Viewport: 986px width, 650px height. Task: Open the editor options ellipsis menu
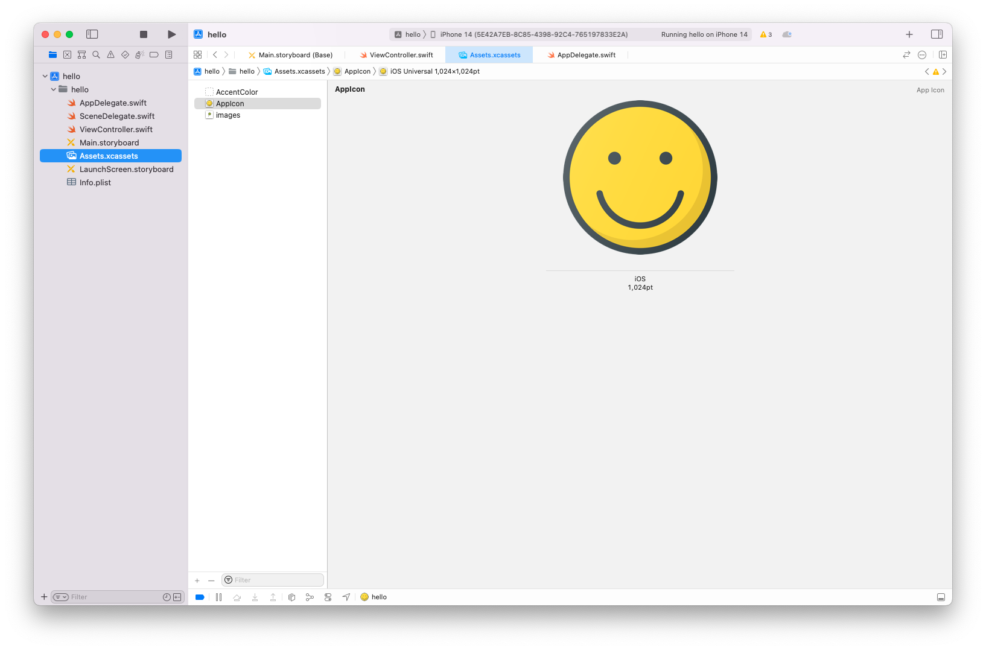922,55
